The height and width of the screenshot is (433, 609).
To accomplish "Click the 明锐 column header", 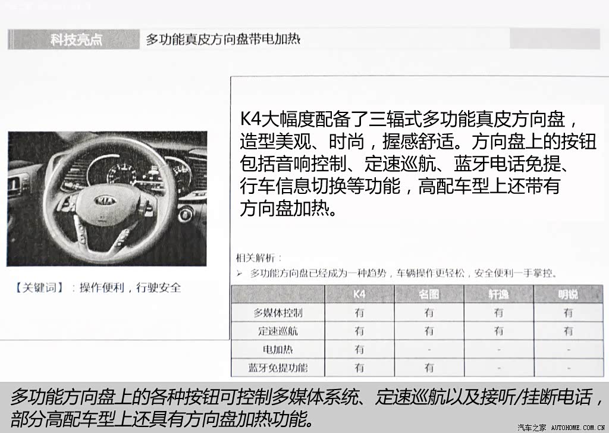I will point(568,294).
